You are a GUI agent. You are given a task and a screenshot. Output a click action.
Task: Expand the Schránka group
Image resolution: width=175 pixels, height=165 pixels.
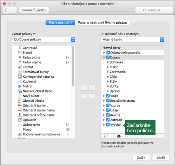click(108, 62)
